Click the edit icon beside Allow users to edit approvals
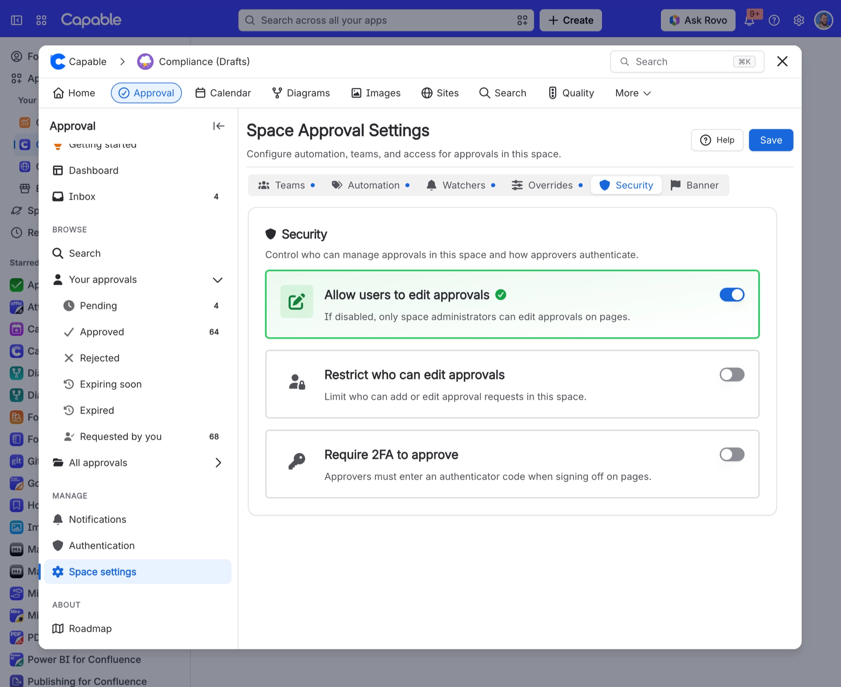This screenshot has height=687, width=841. tap(296, 301)
